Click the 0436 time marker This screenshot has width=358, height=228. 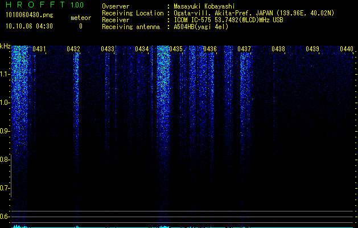[x=210, y=49]
